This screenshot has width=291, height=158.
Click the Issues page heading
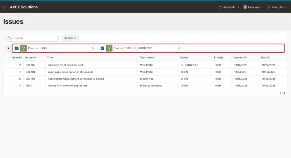(13, 22)
